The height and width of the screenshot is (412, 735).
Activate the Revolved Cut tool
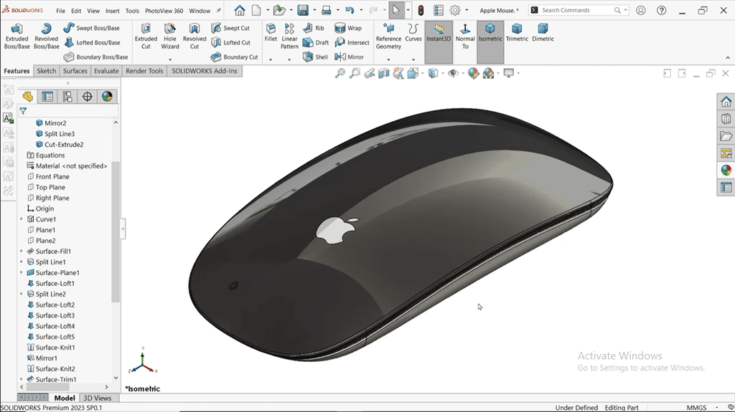coord(194,36)
